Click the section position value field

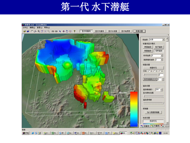161,75
